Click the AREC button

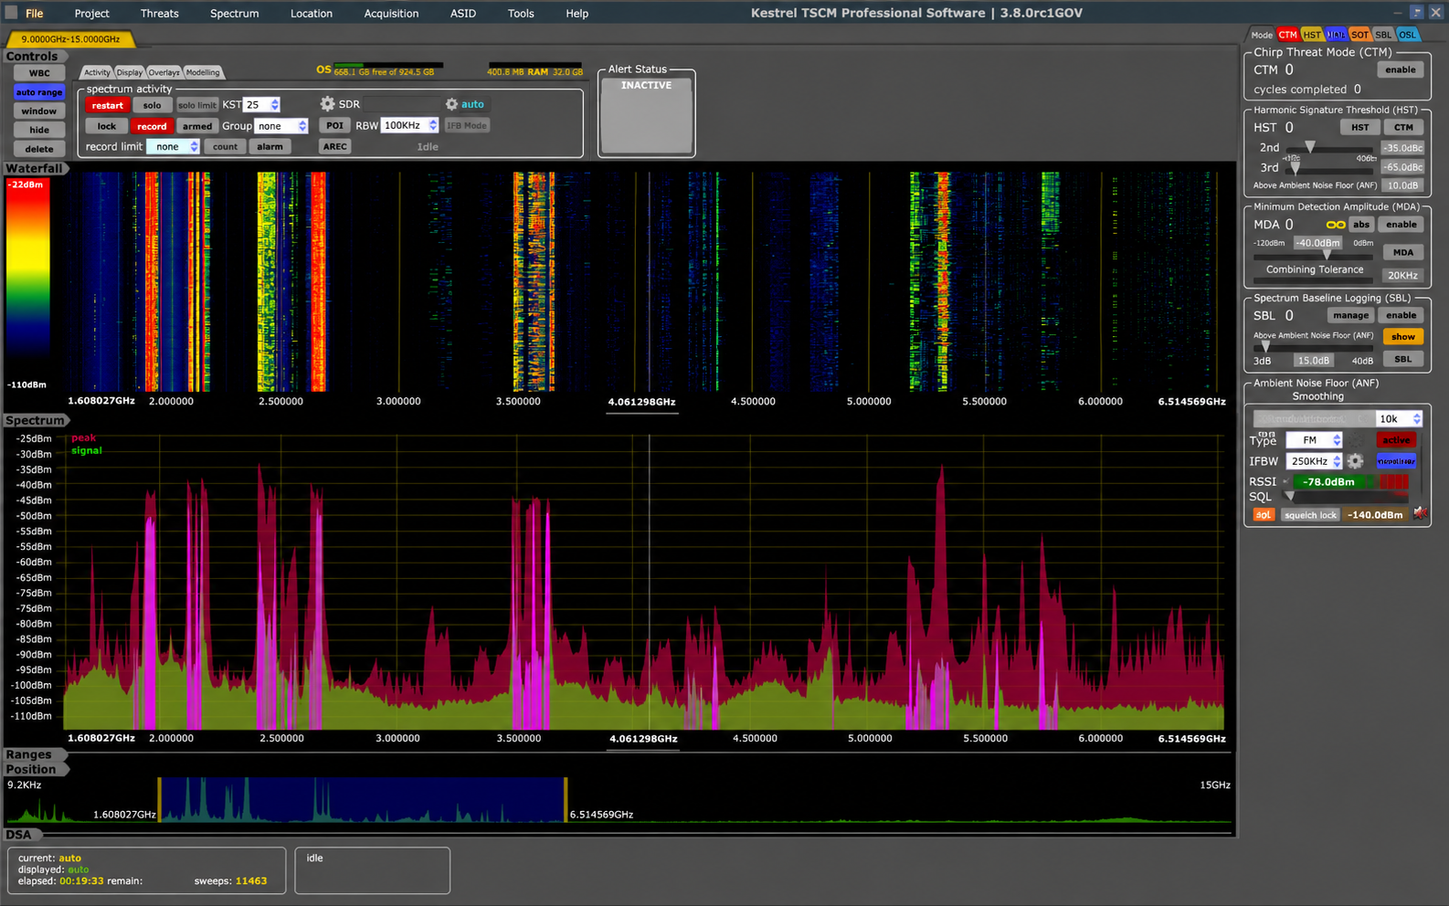(335, 146)
